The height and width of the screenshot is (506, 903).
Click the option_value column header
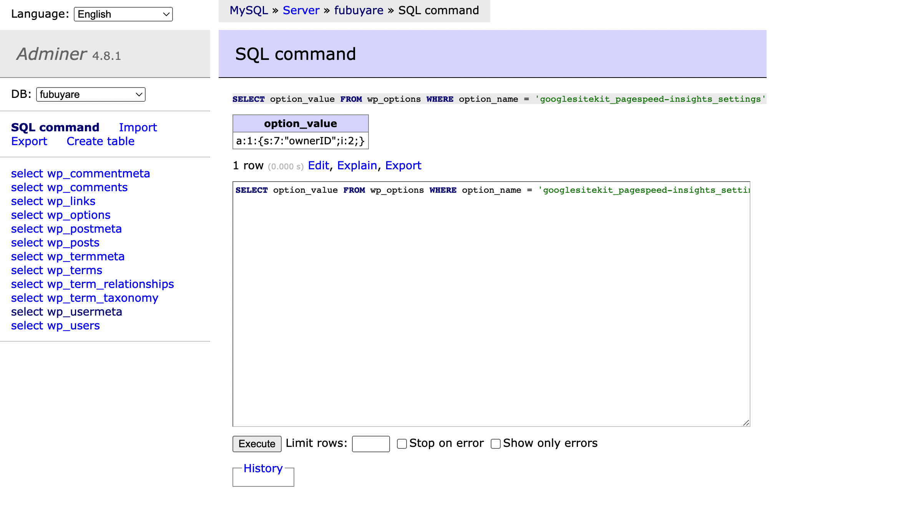point(300,124)
